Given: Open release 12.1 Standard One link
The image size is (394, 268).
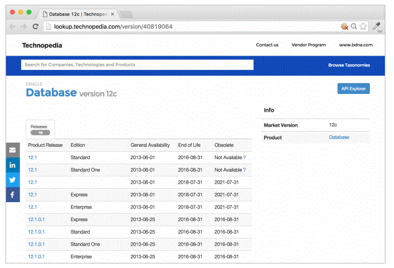Looking at the screenshot, I should pyautogui.click(x=33, y=170).
